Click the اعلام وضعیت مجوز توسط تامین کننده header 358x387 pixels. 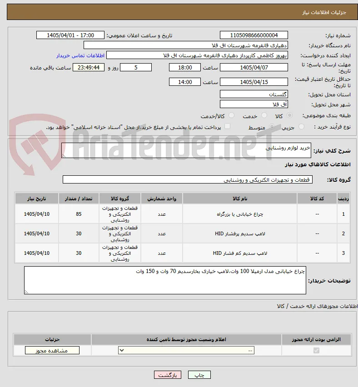tap(186, 340)
